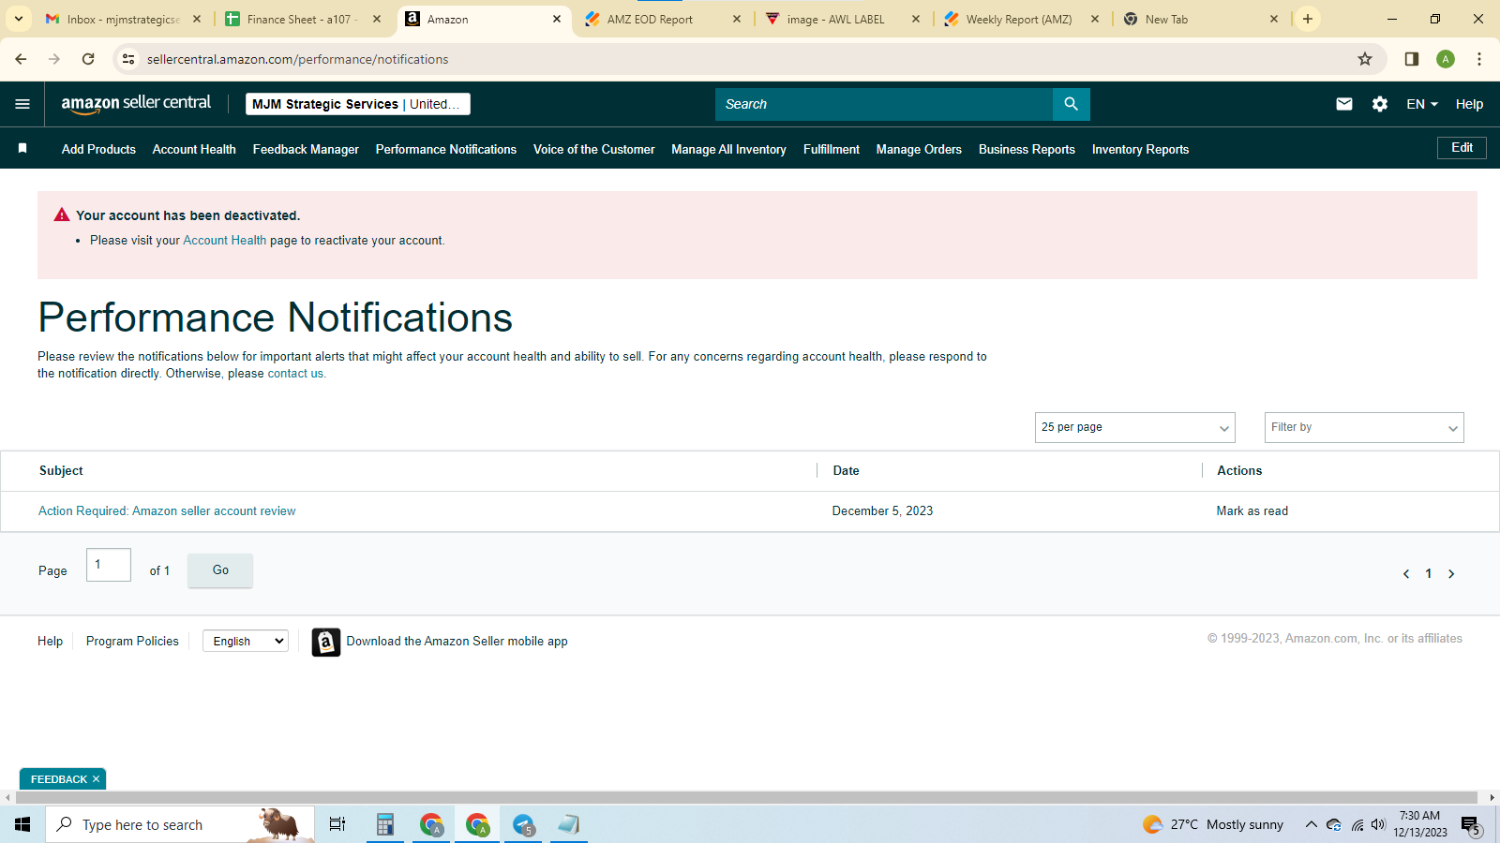Open the FEEDBACK widget
Screen dimensions: 1500x843
coord(58,779)
